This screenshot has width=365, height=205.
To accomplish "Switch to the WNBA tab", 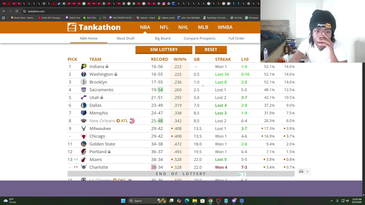I will point(225,27).
